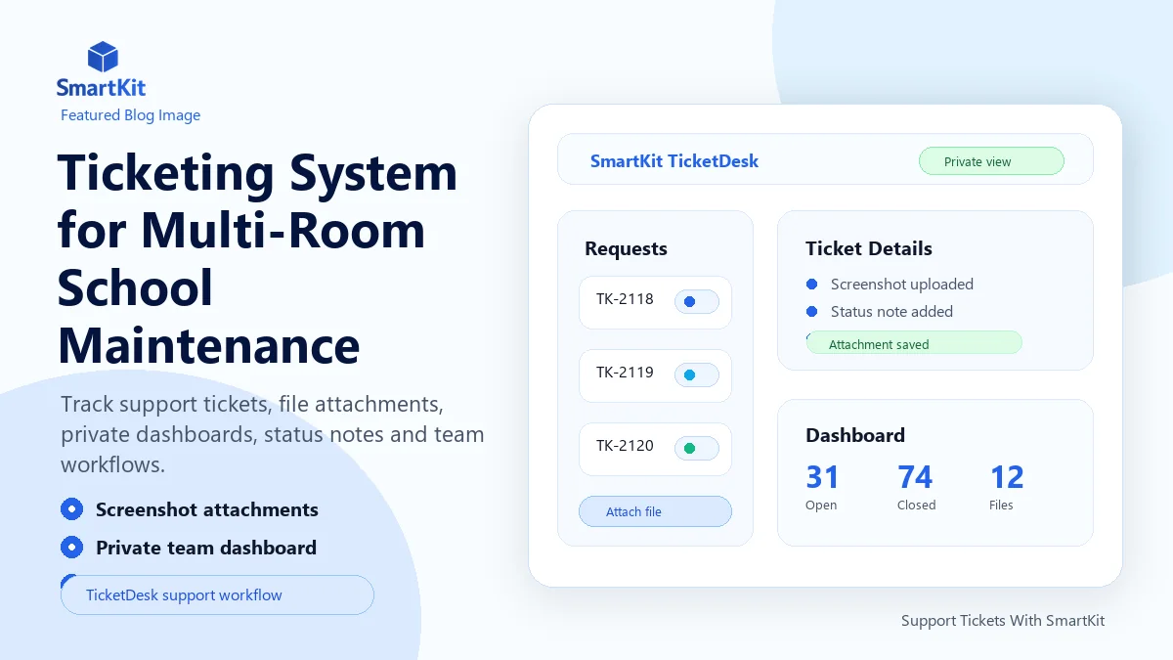Click the Ticket Details heading

click(869, 248)
